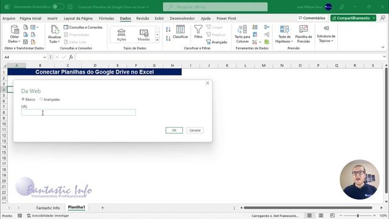Switch to the Fantastic Info sheet tab

[x=48, y=208]
